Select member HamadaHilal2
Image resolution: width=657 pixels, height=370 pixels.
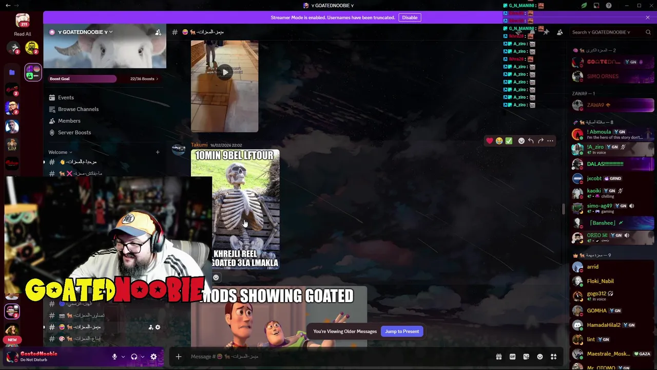612,325
